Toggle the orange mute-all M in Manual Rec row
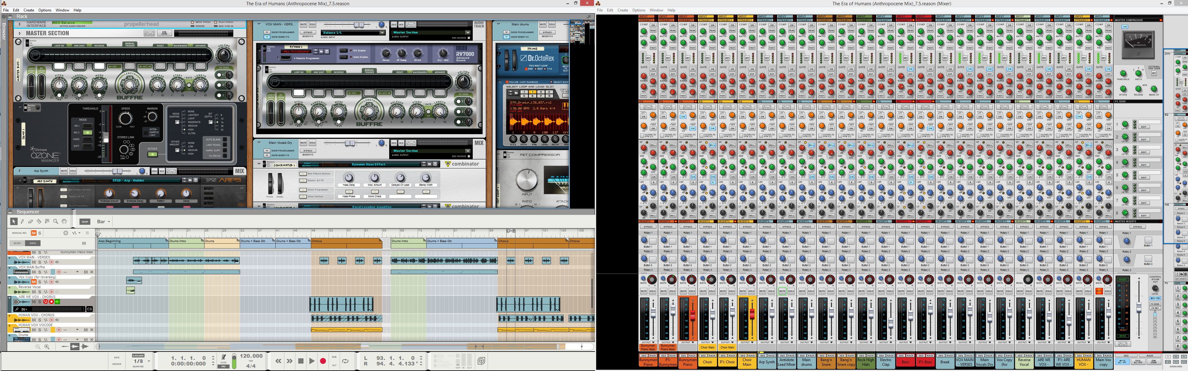Image resolution: width=1188 pixels, height=371 pixels. click(34, 233)
